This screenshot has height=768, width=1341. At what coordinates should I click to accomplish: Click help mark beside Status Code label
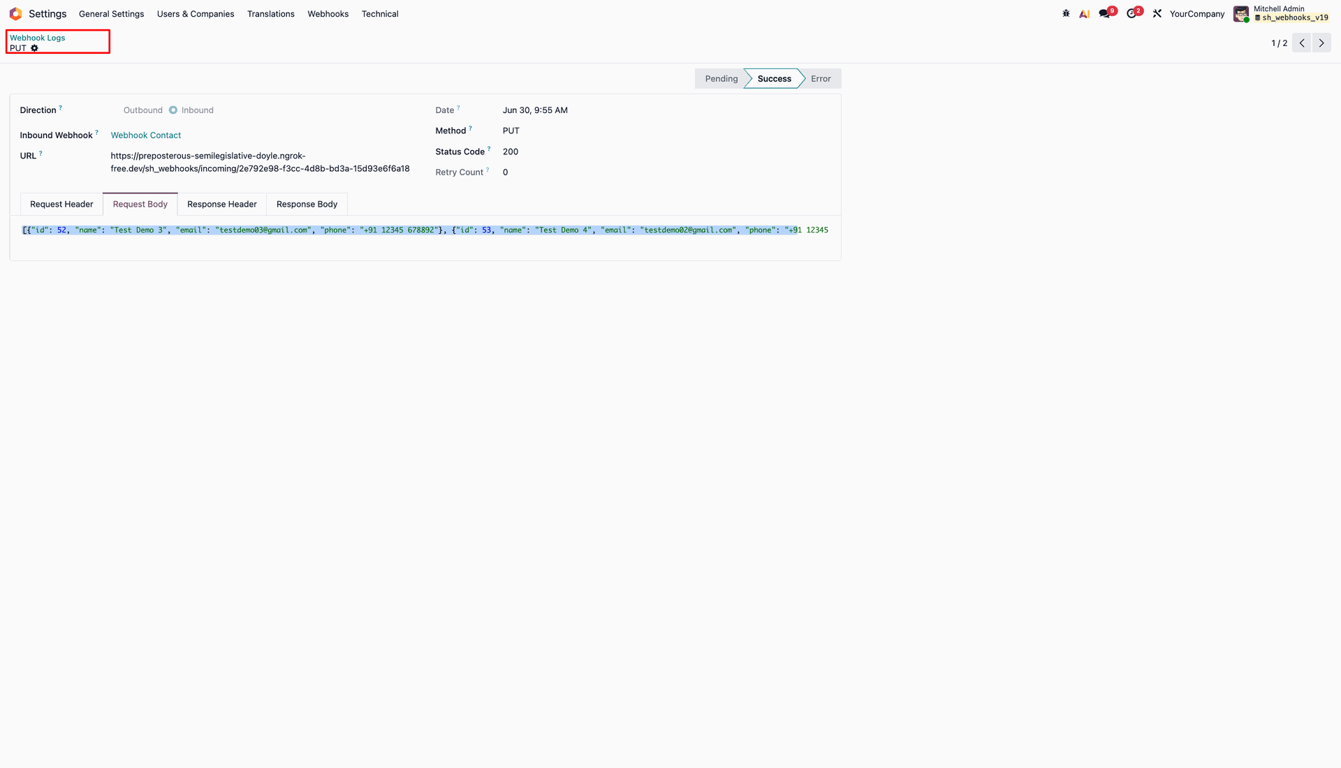(x=489, y=149)
